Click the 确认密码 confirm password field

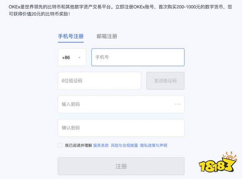click(121, 128)
